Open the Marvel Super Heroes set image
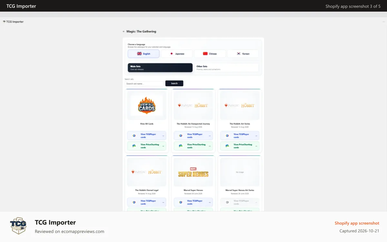387x242 pixels. click(193, 172)
